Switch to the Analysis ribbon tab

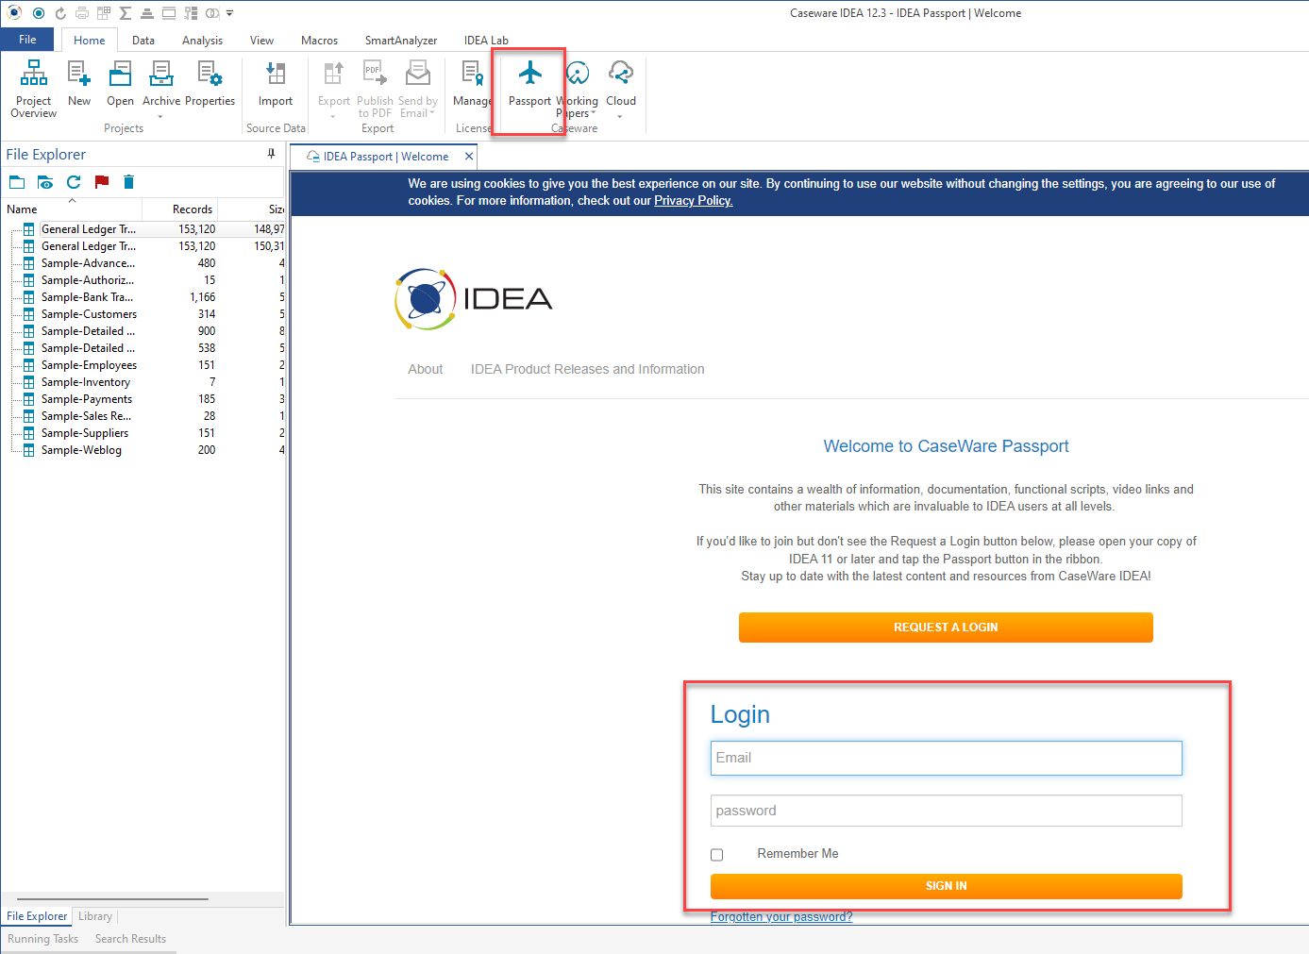(202, 41)
